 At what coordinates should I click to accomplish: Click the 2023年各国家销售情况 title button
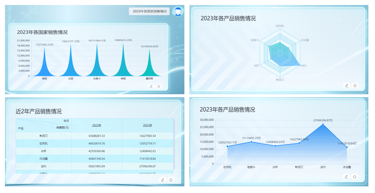point(149,11)
